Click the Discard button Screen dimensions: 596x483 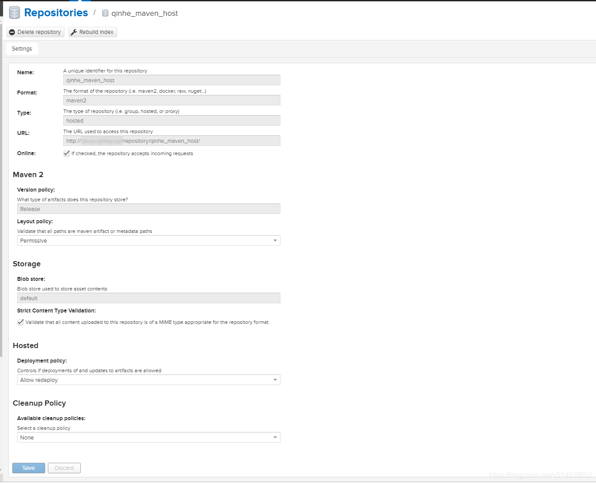tap(64, 468)
